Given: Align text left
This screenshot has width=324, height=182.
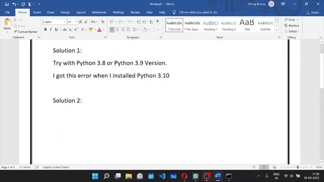Looking at the screenshot, I should pos(112,29).
